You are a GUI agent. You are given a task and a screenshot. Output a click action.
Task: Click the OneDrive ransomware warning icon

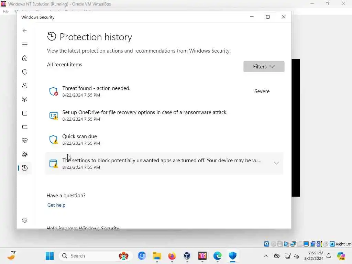tap(53, 115)
